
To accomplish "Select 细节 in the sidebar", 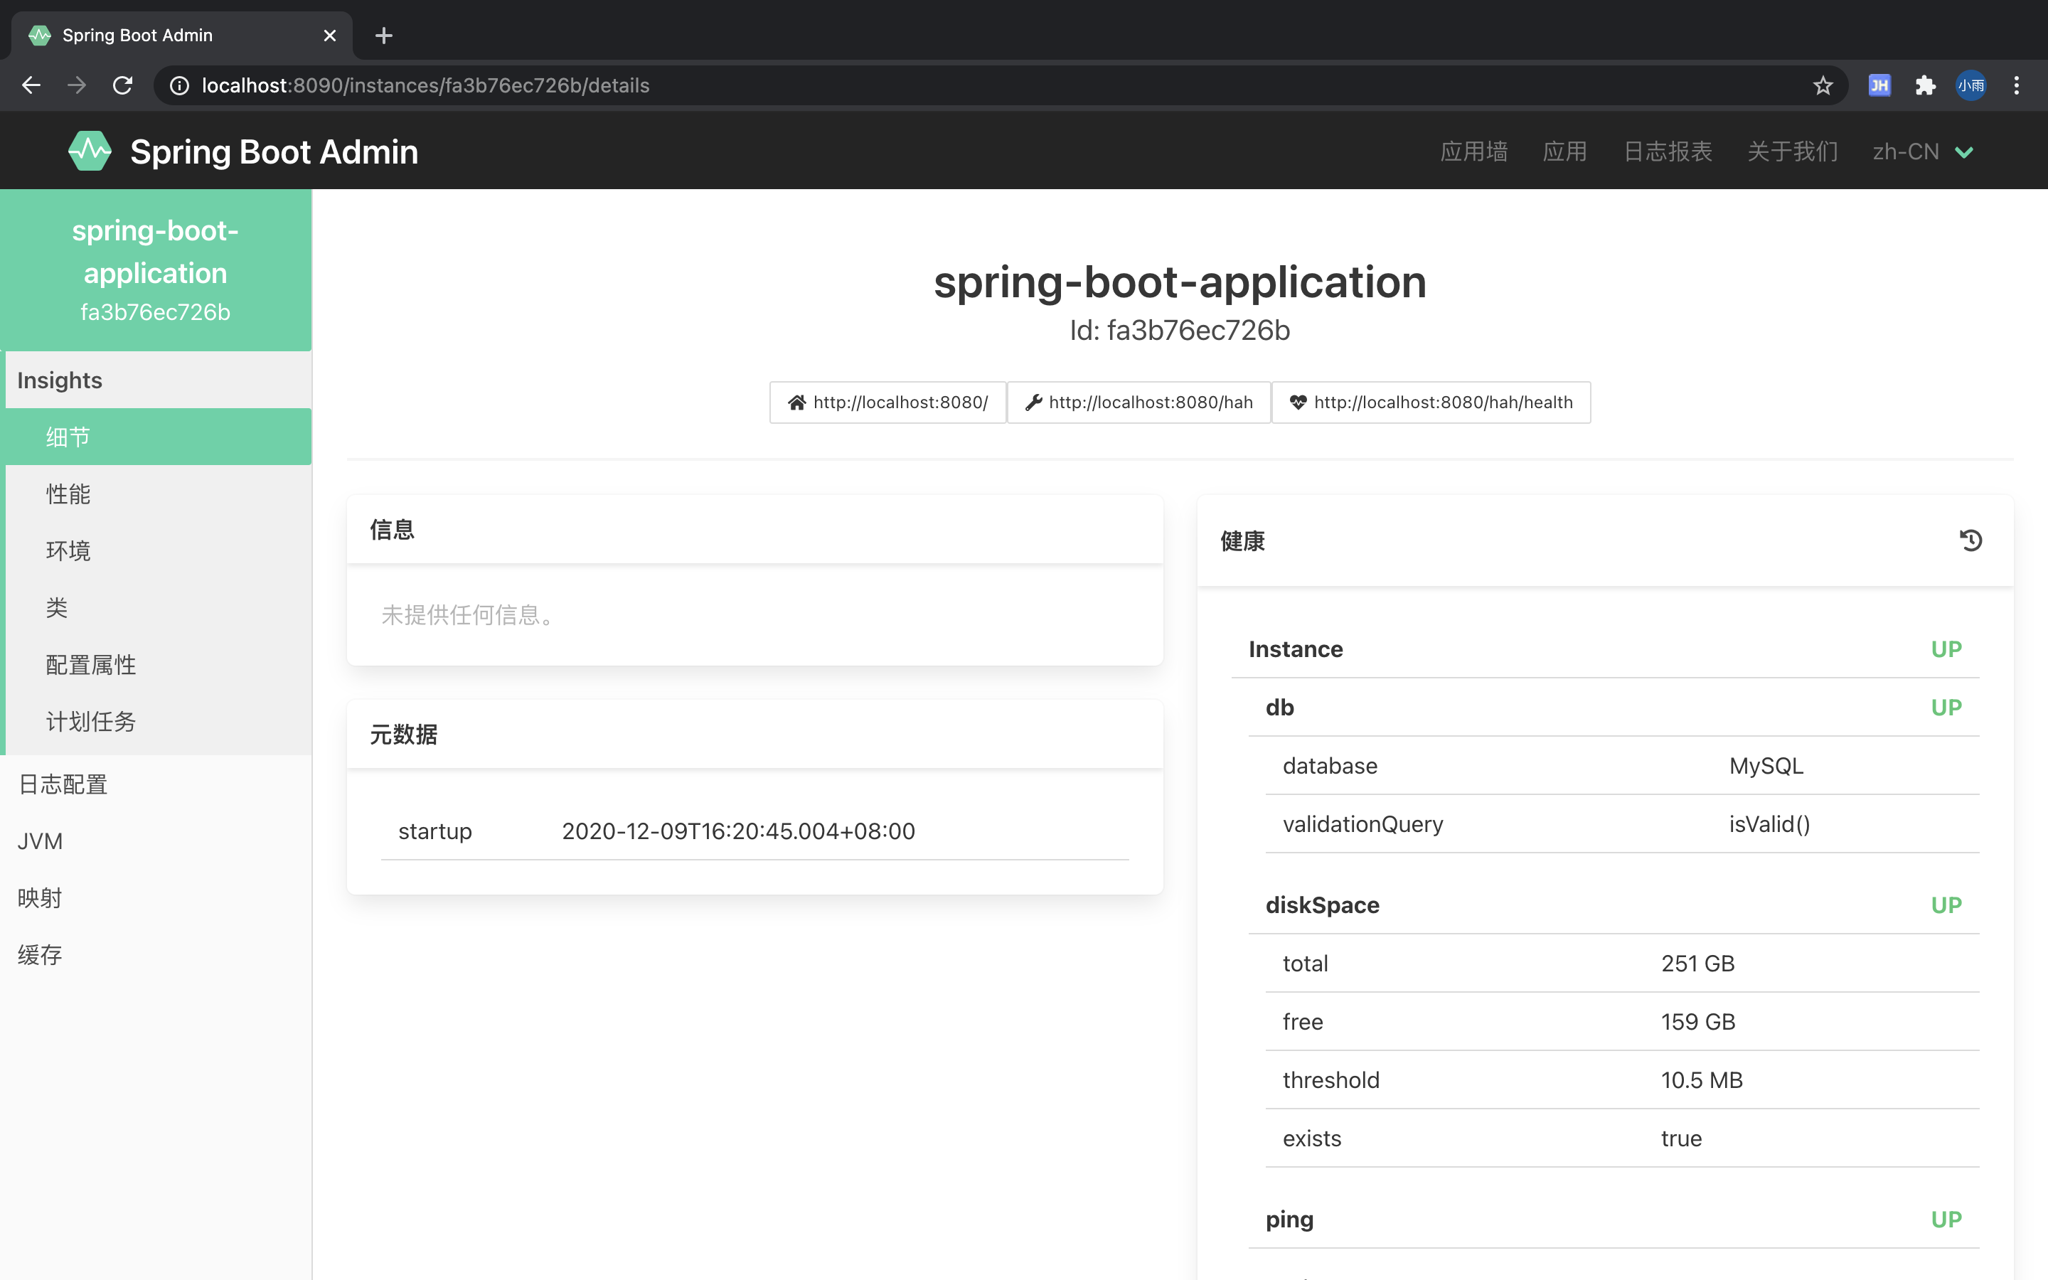I will click(159, 437).
